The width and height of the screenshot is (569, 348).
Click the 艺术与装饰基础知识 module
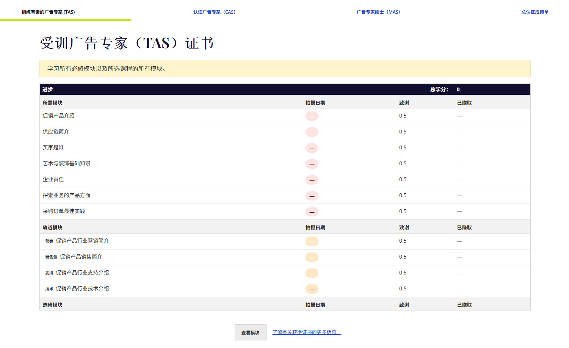tap(67, 164)
